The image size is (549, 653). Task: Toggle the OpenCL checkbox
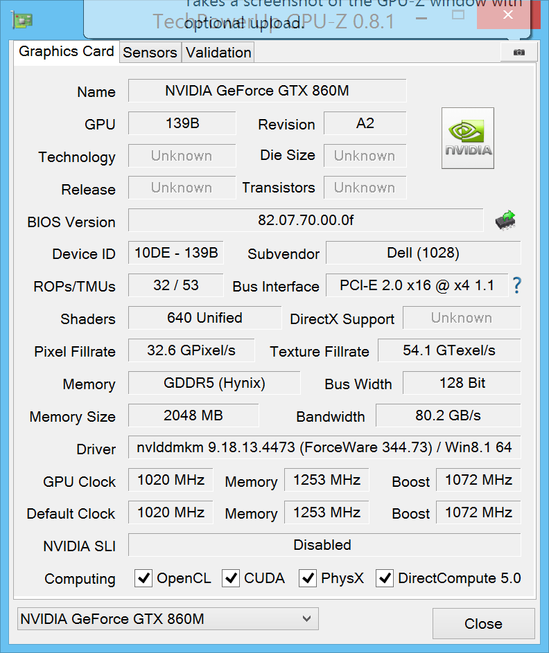coord(143,578)
